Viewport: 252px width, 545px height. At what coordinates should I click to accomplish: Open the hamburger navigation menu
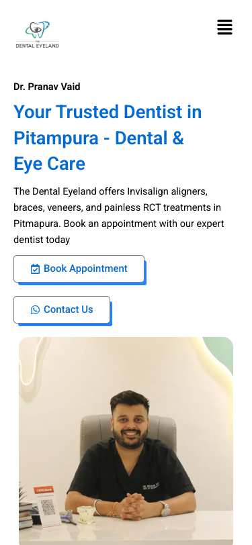(224, 27)
